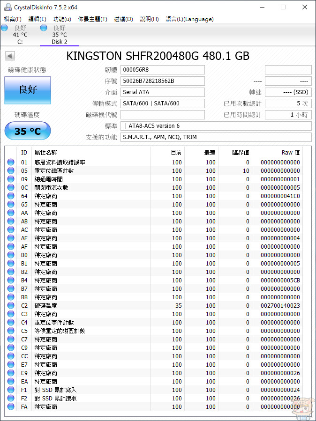Click the S.M.A.R.T., APM, NCQ, TRIM field
Viewport: 316px width, 421px height.
(x=216, y=137)
